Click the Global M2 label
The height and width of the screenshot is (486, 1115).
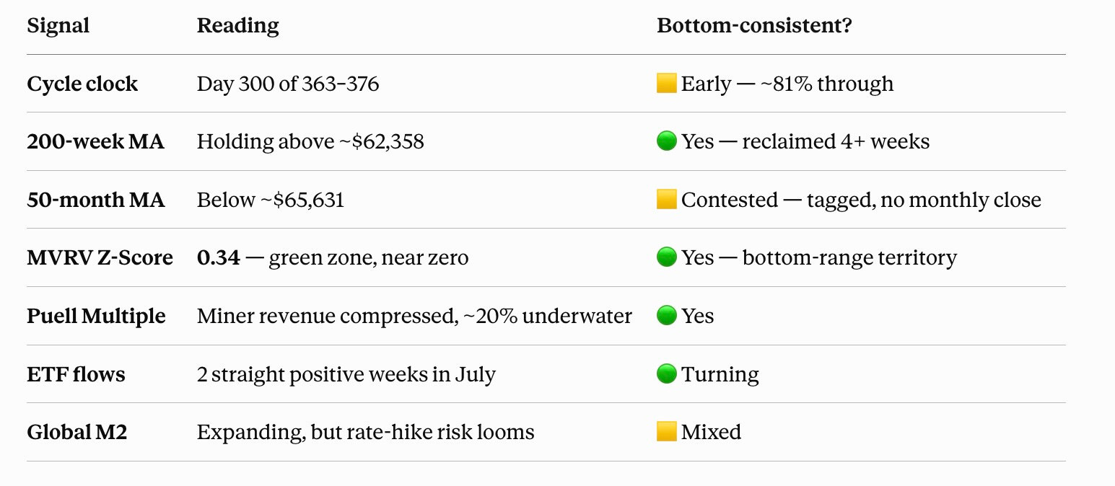(77, 432)
